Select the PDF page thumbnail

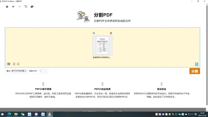pyautogui.click(x=102, y=45)
